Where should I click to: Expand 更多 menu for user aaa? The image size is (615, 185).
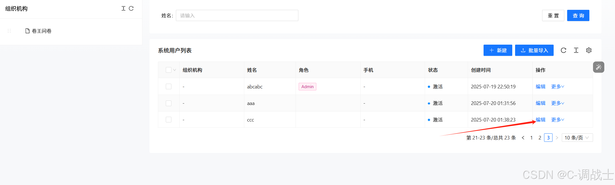[x=558, y=103]
